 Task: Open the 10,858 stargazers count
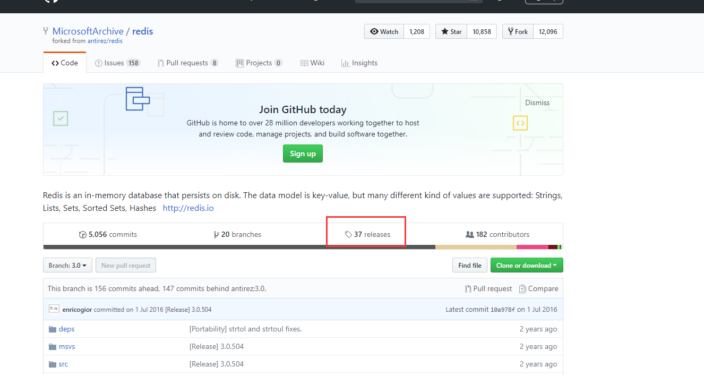(x=482, y=32)
